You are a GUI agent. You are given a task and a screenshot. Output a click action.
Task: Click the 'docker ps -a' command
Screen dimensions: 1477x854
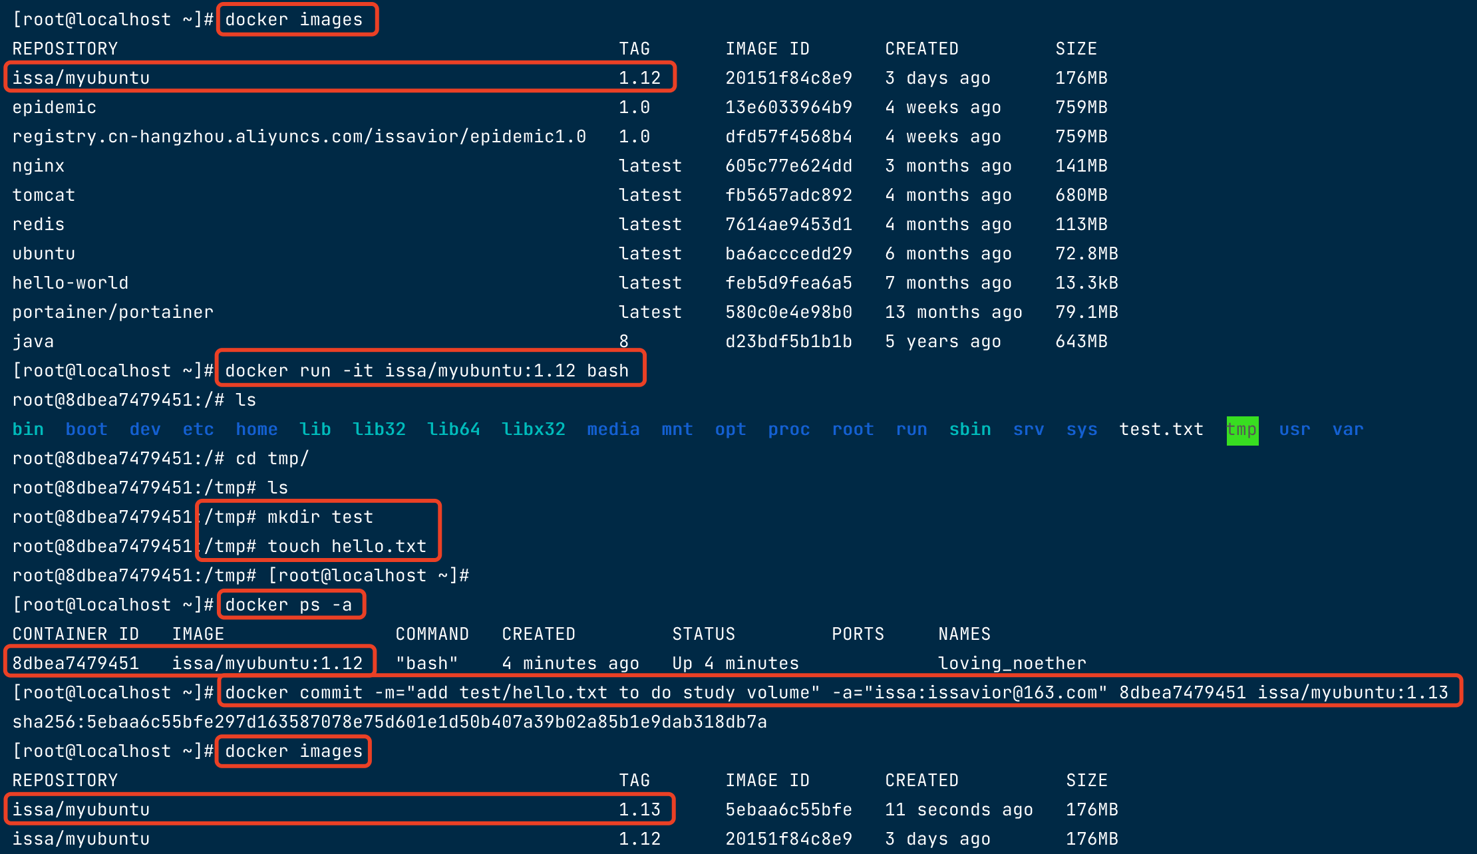coord(289,605)
